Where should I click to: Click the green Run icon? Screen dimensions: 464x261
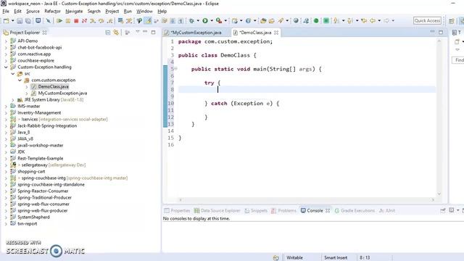click(x=205, y=21)
